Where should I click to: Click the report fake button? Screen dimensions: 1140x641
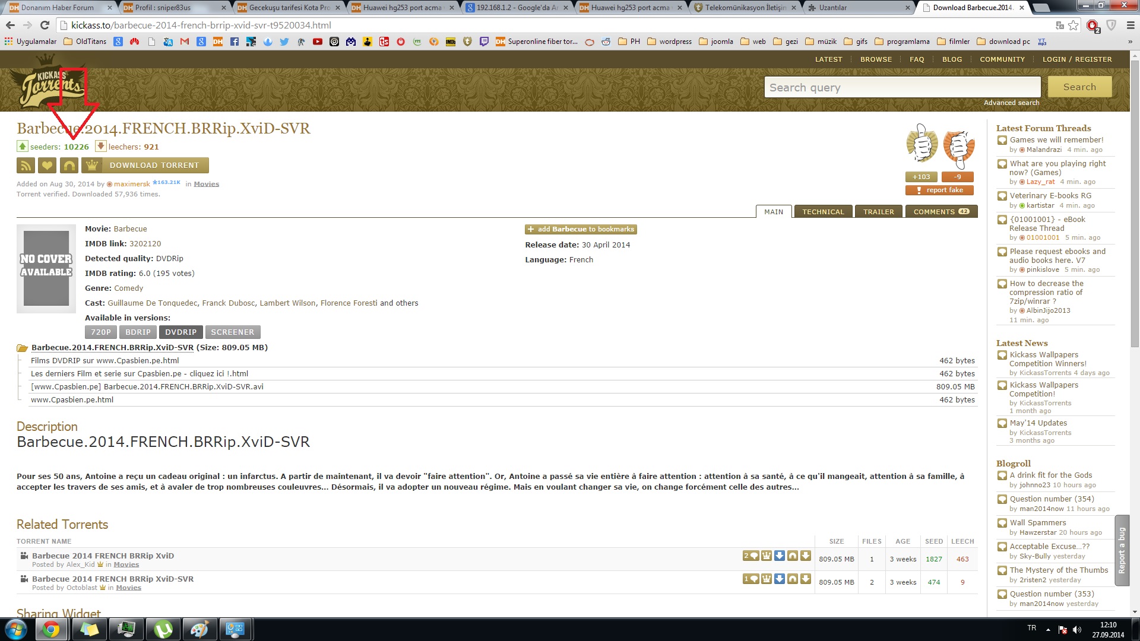[x=939, y=190]
